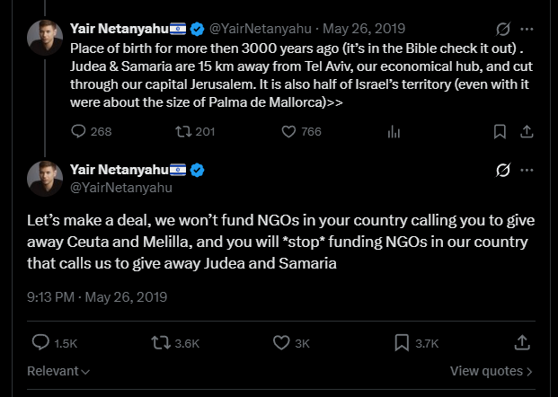Open three-dot menu on the main tweet
Screen dimensions: 558x397
(x=527, y=170)
